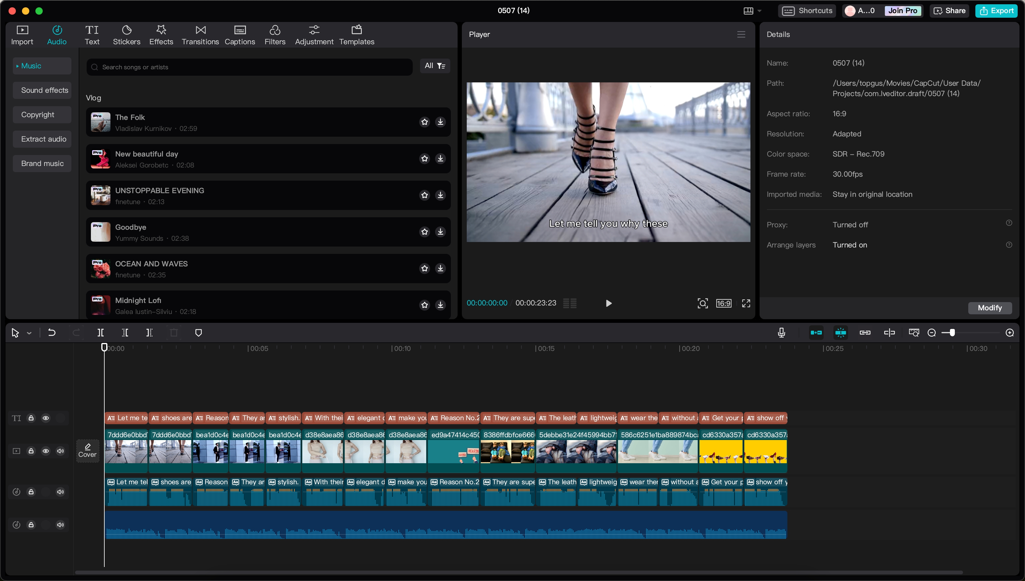Viewport: 1025px width, 581px height.
Task: Click the Delete-left split icon in the toolbar
Action: pyautogui.click(x=124, y=332)
